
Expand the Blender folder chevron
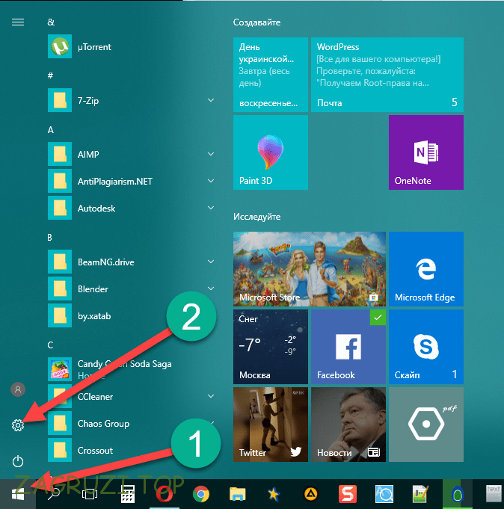[211, 289]
